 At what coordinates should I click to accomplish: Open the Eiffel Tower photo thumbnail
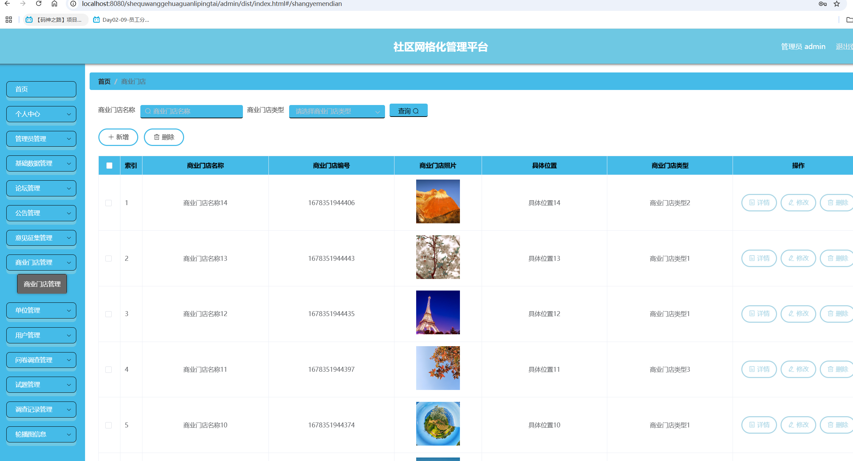(438, 312)
